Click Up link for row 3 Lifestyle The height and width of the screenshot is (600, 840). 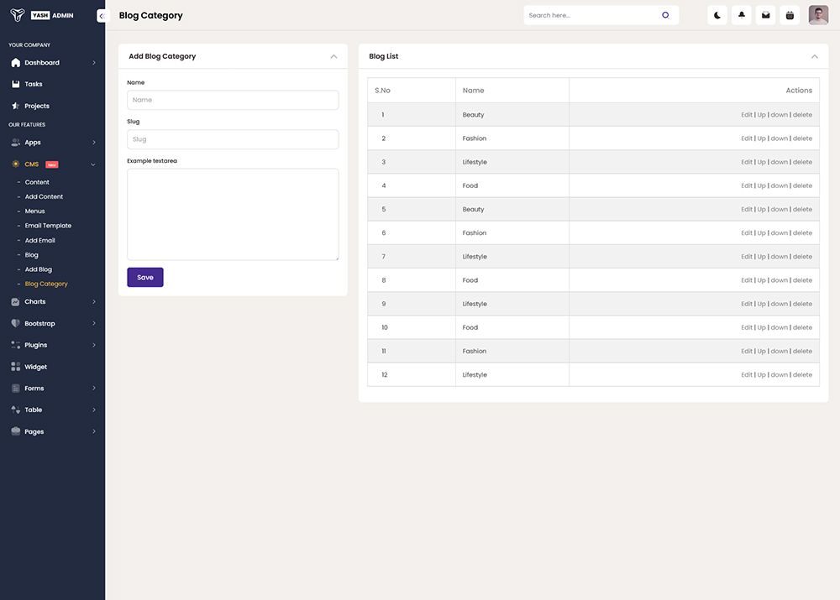[x=761, y=162]
